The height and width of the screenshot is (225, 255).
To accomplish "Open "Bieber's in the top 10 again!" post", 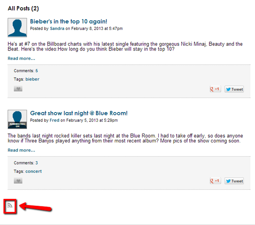I will [x=68, y=21].
